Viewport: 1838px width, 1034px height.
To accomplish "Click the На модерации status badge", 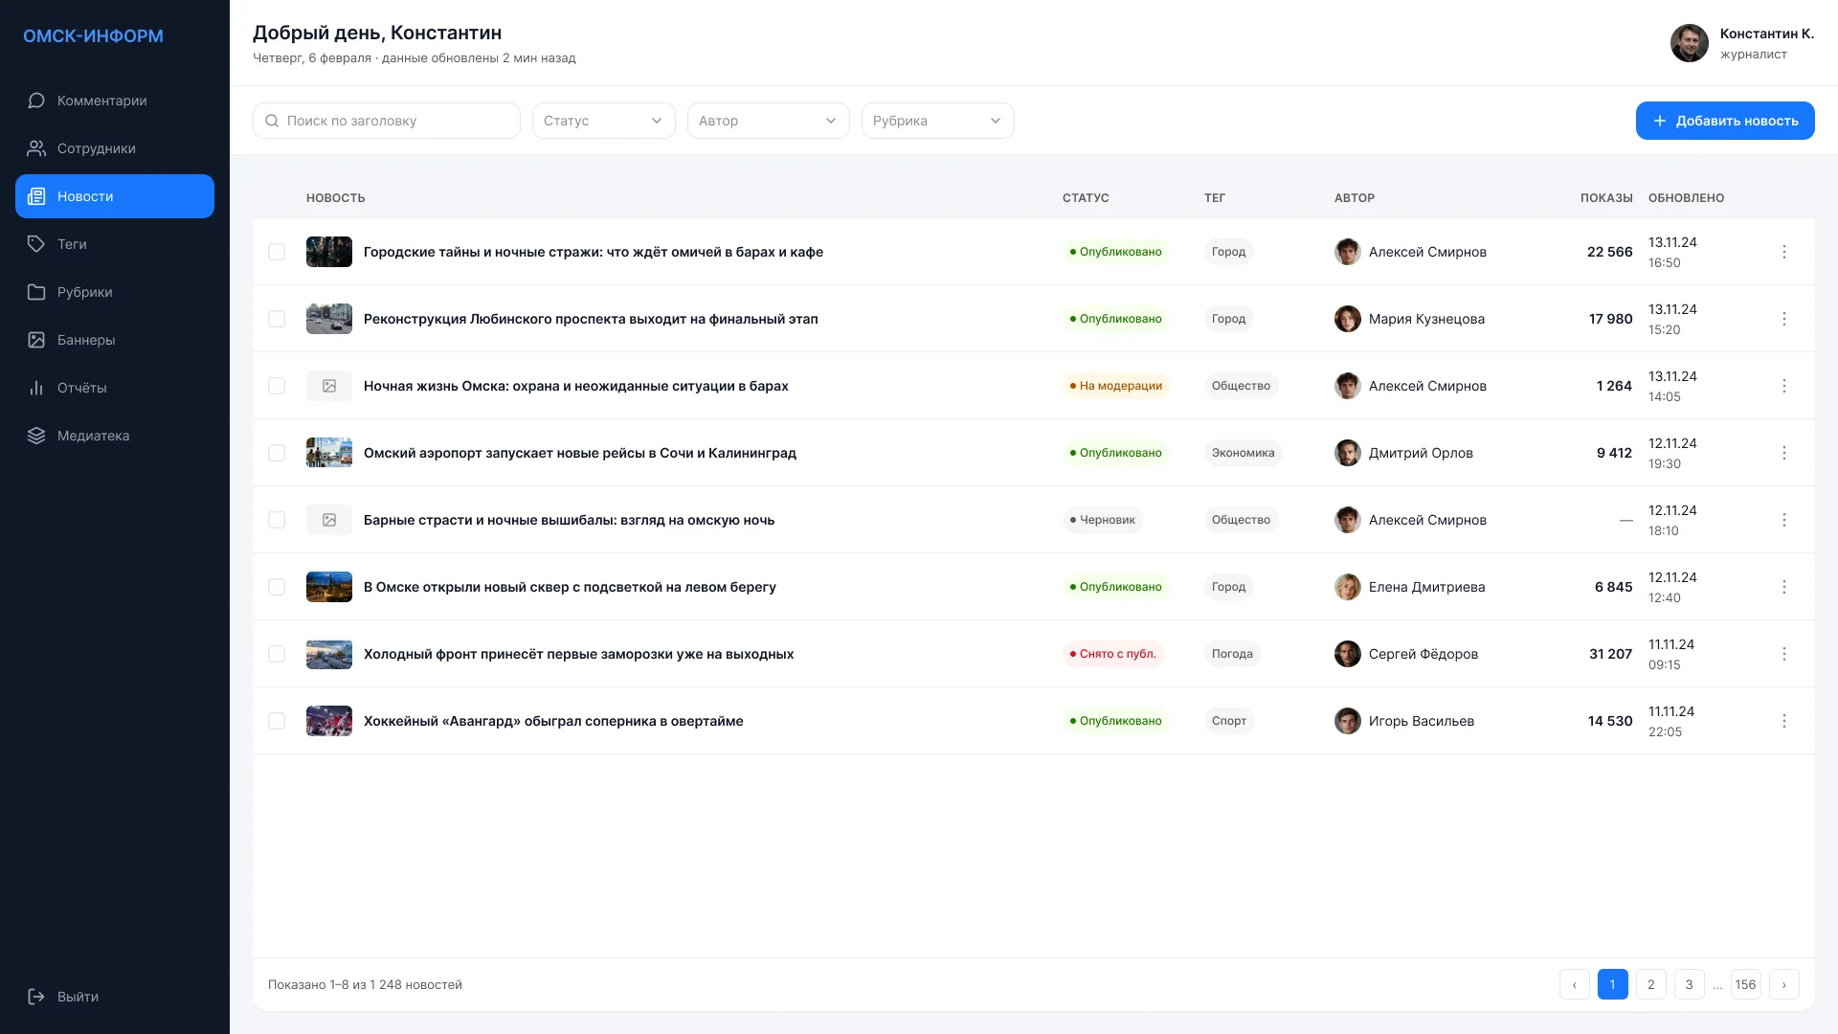I will click(1116, 386).
